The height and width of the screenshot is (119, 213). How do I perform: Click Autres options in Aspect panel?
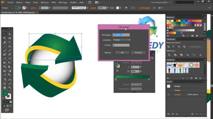coord(192,95)
